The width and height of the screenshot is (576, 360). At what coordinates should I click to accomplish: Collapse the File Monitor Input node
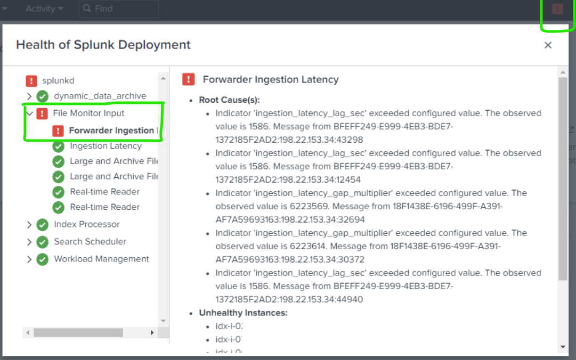29,113
